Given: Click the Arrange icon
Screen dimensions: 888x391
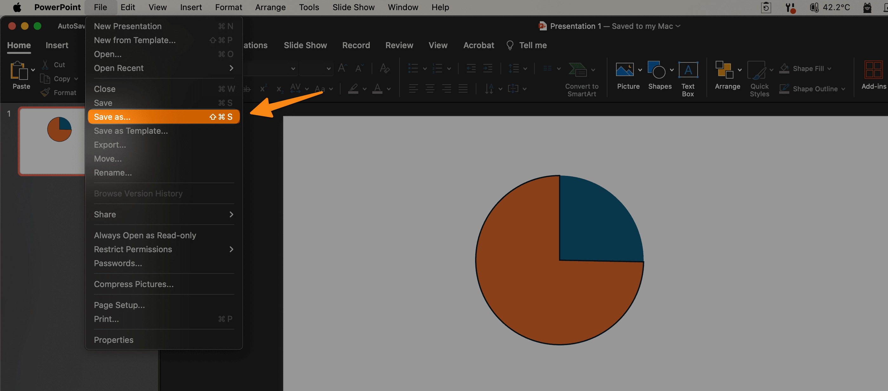Looking at the screenshot, I should pos(724,70).
